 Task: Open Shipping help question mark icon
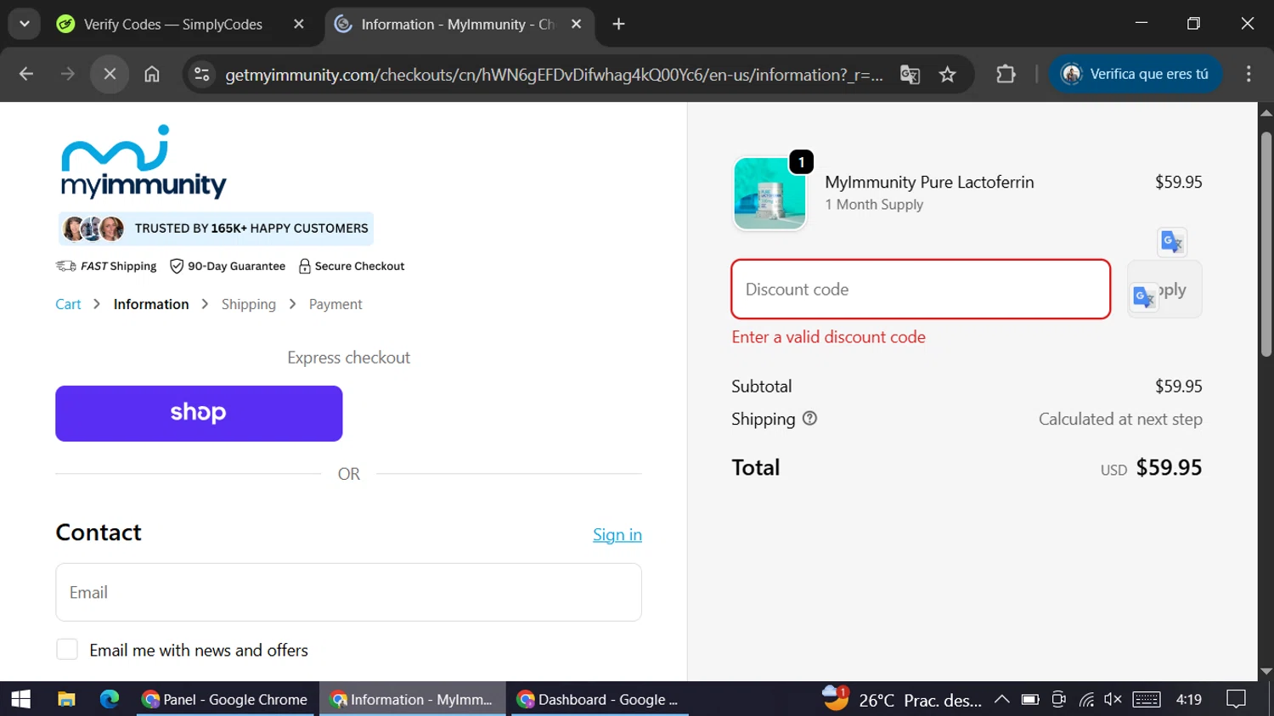pyautogui.click(x=809, y=418)
